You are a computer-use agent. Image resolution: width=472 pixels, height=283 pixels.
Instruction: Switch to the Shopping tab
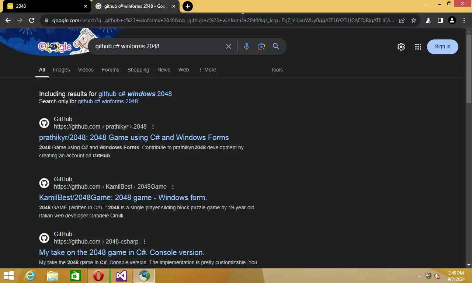tap(138, 70)
